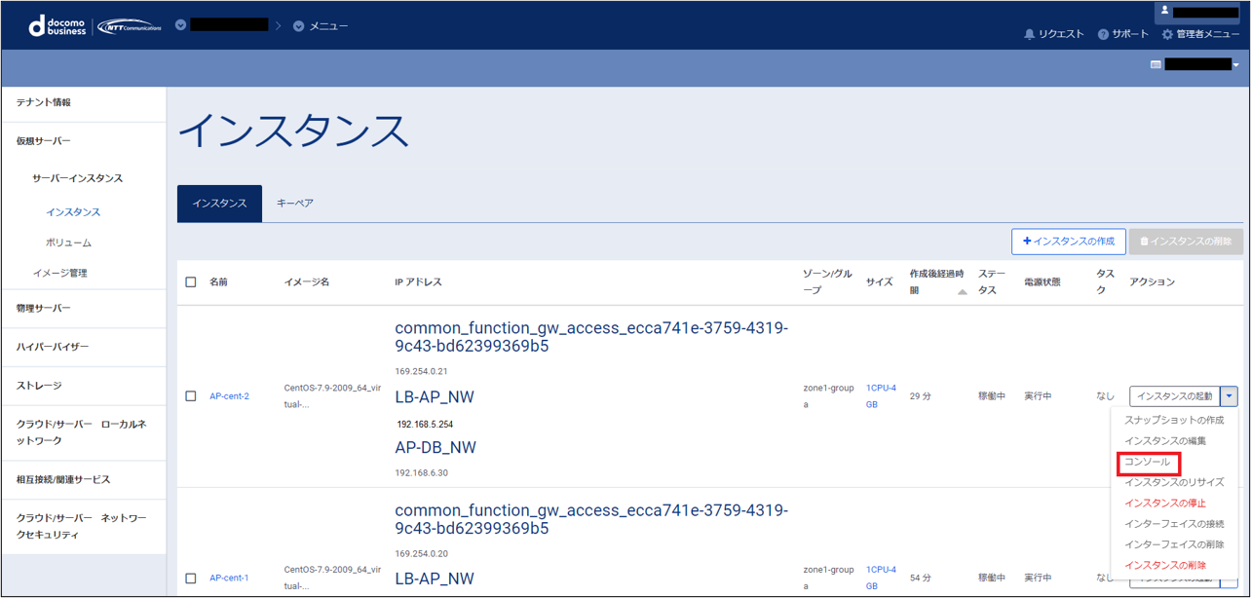Click the 名前 column header
1251x598 pixels.
pyautogui.click(x=218, y=282)
